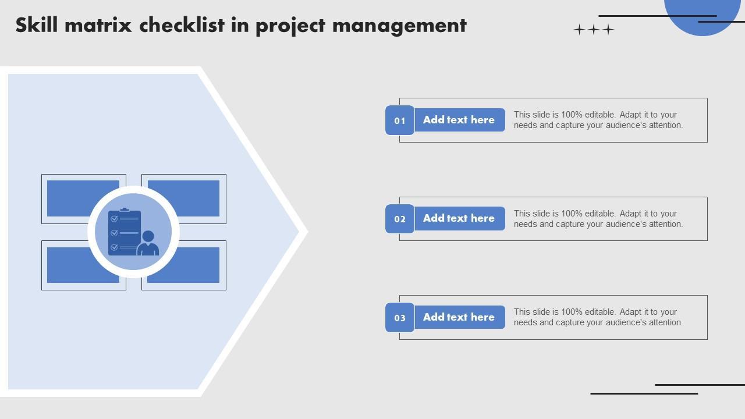
Task: Click the description text beside 02
Action: [598, 219]
